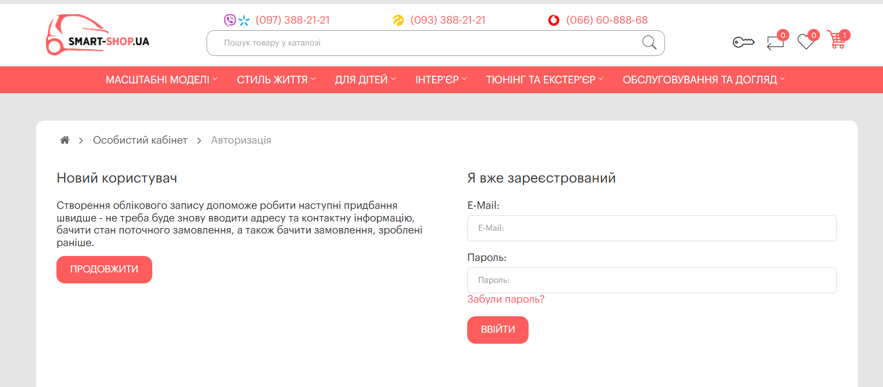
Task: Open the shopping cart icon
Action: (836, 40)
